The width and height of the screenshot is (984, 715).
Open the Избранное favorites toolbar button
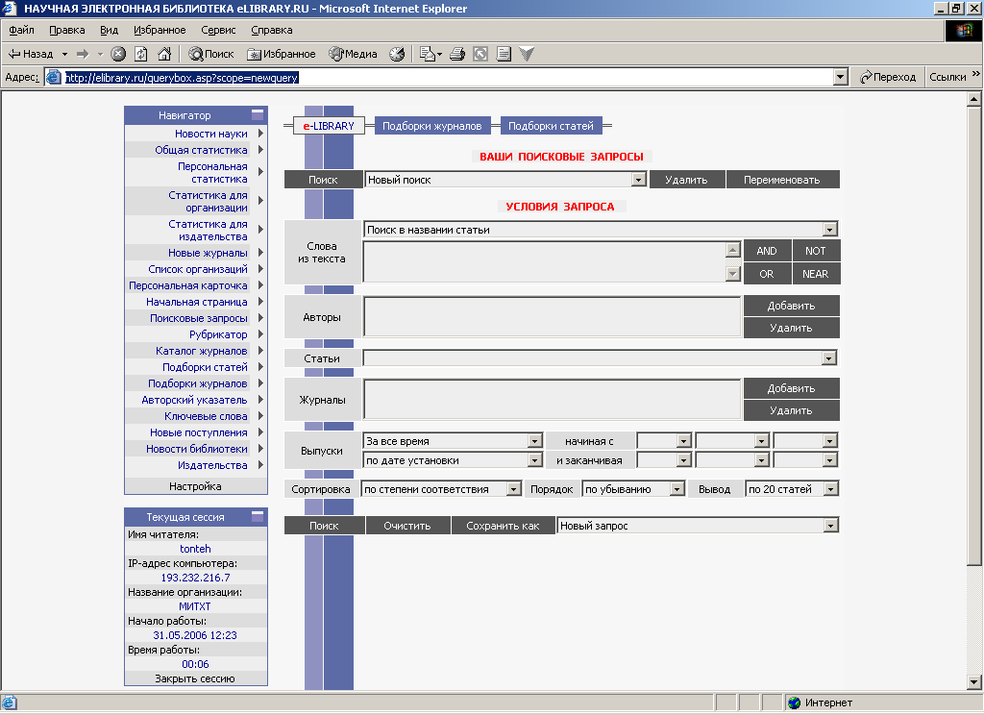click(282, 54)
